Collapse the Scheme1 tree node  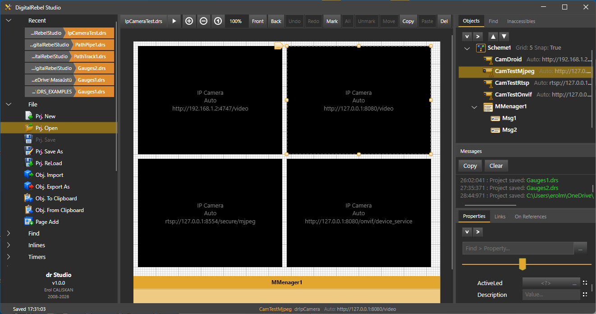(467, 48)
